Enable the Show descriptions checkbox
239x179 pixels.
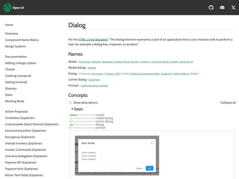(x=70, y=103)
